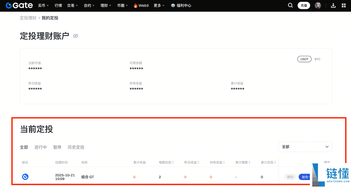351x187 pixels.
Task: Click the 名称 column header
Action: tap(84, 162)
